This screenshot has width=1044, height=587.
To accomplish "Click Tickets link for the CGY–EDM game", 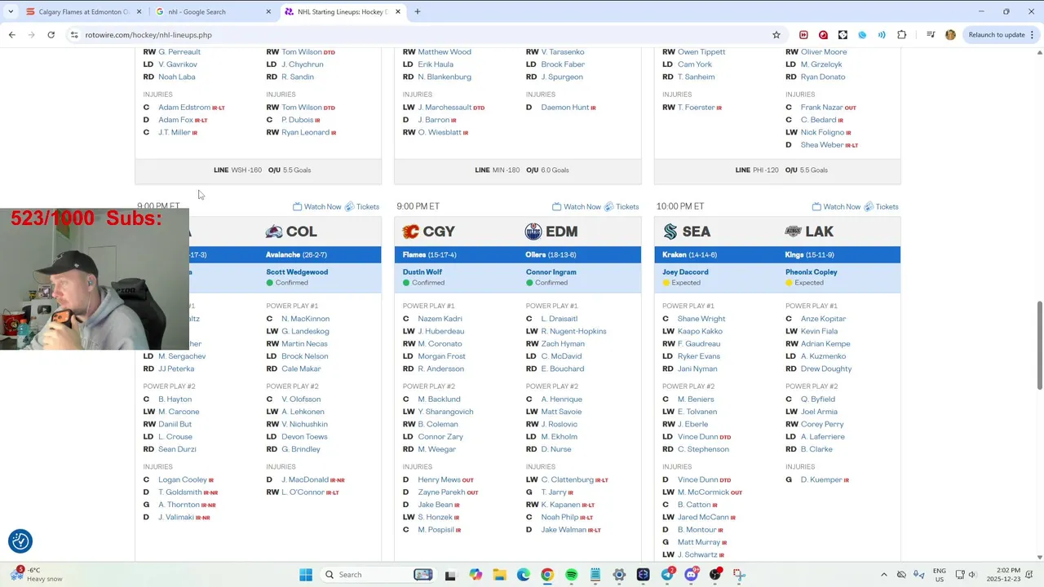I will tap(622, 206).
